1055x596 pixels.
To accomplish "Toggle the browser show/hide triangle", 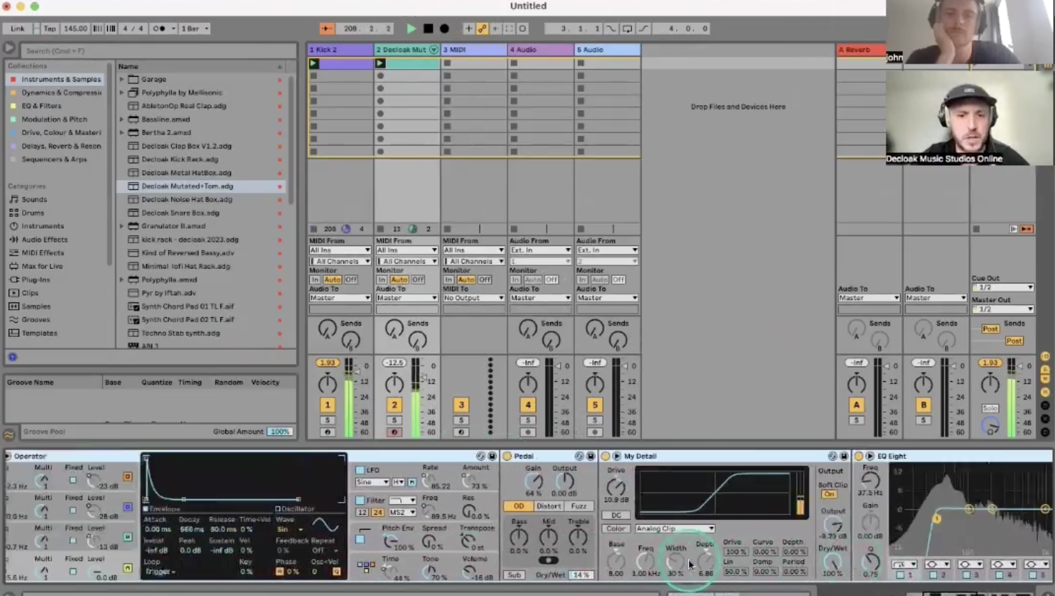I will click(9, 48).
